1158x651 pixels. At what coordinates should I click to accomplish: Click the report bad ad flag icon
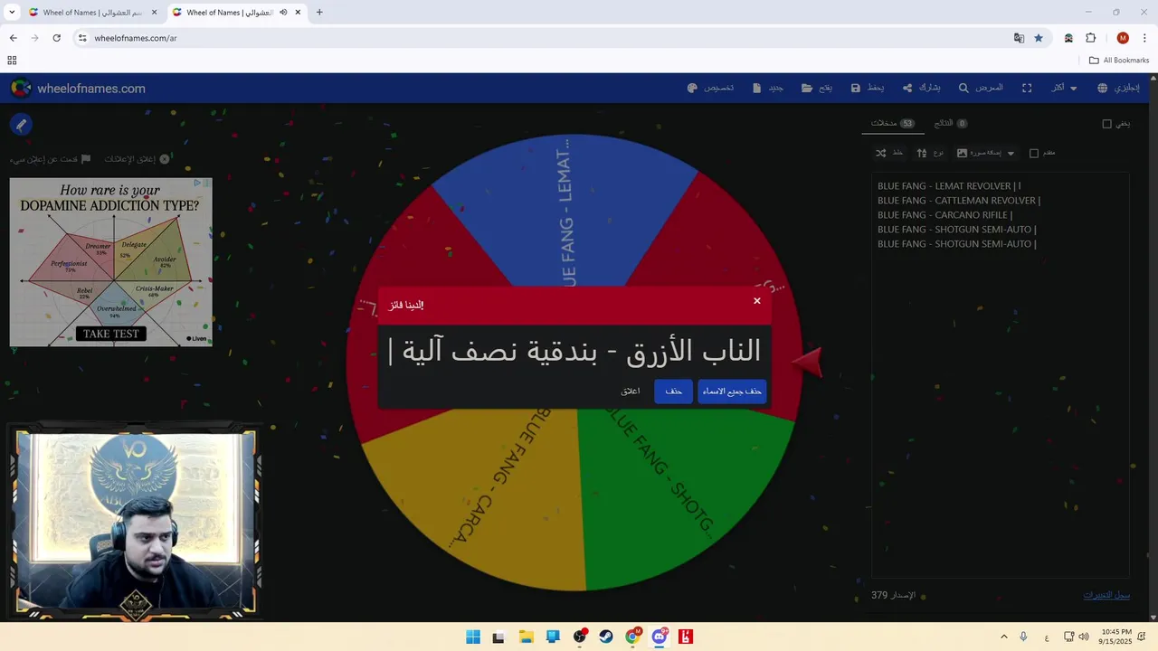pos(86,158)
